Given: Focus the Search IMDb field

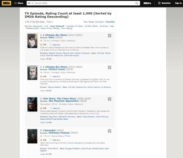Looking at the screenshot, I should 84,3.
